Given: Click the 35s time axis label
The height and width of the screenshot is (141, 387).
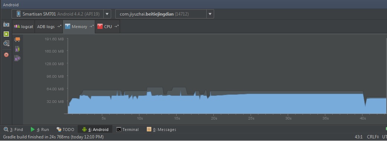Looking at the screenshot, I should [x=326, y=118].
